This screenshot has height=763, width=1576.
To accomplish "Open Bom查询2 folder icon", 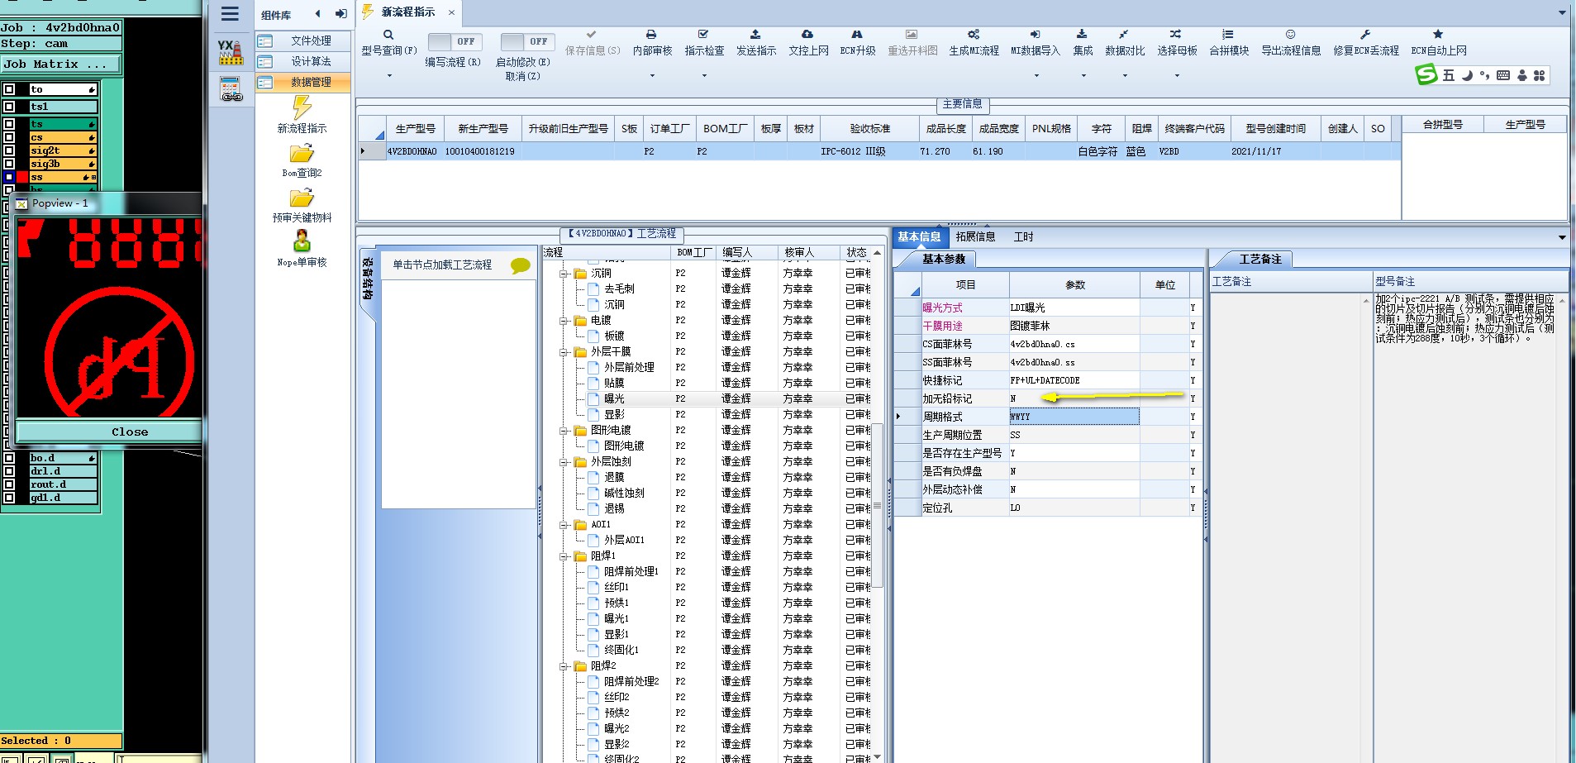I will [x=302, y=154].
